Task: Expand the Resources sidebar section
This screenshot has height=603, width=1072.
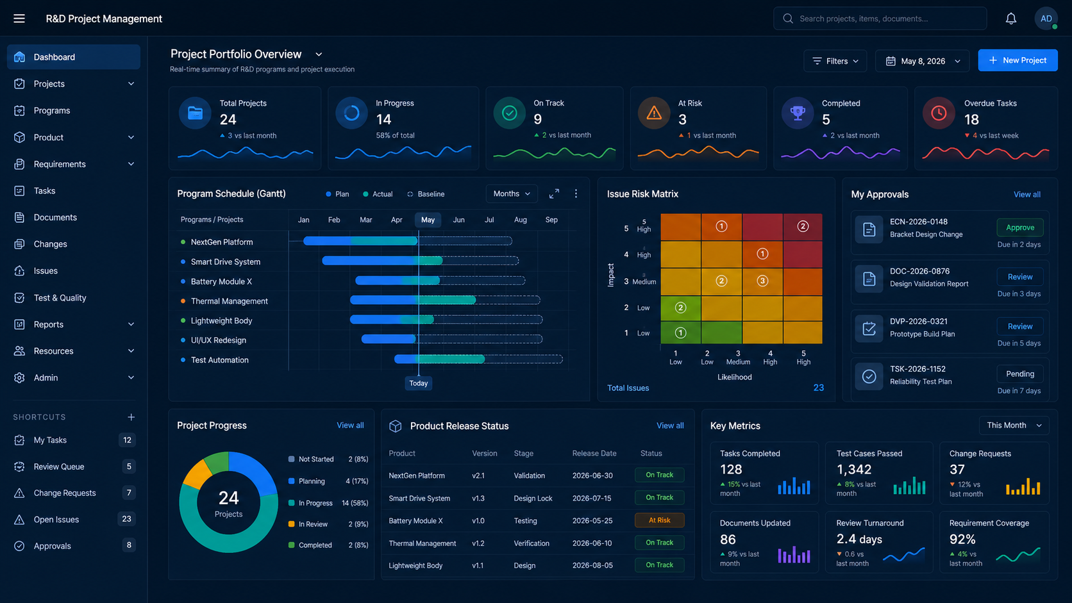Action: [131, 351]
